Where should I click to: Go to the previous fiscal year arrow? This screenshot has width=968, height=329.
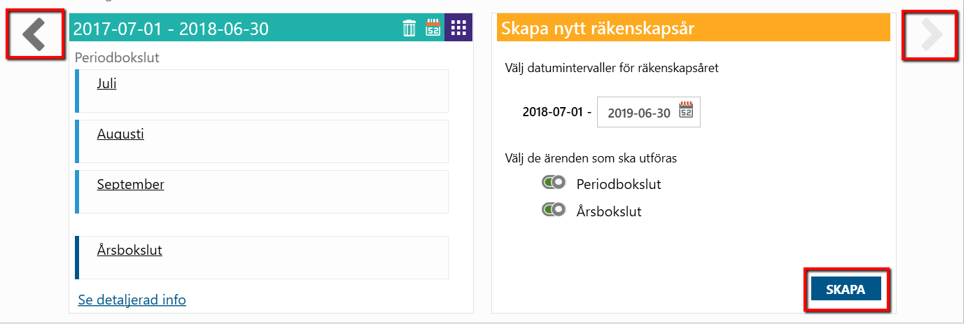click(34, 35)
